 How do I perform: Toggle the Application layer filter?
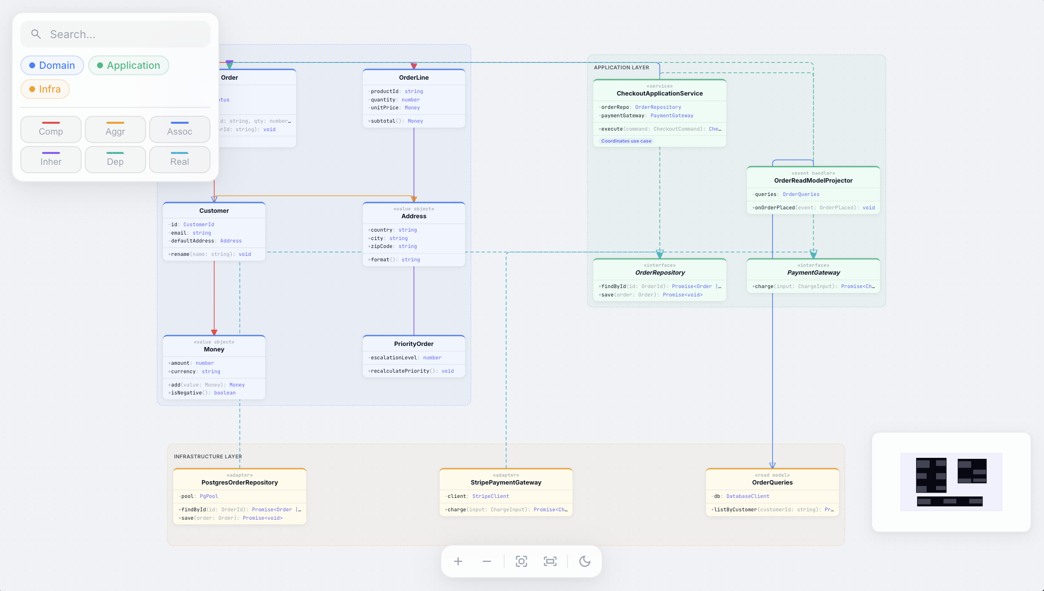click(x=129, y=65)
